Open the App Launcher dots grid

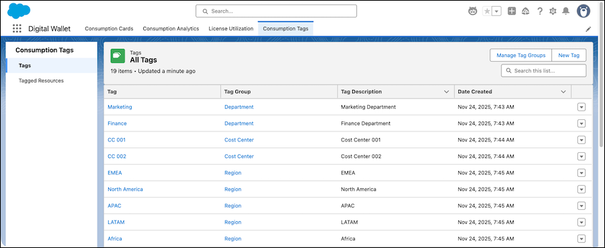(x=17, y=28)
